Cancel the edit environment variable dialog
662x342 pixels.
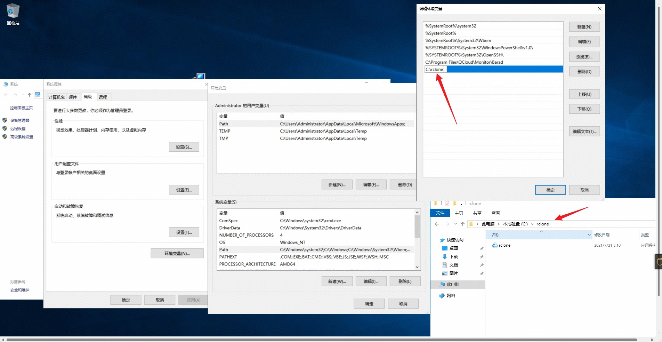[x=584, y=190]
